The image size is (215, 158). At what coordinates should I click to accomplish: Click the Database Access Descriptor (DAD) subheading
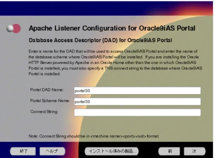(100, 40)
